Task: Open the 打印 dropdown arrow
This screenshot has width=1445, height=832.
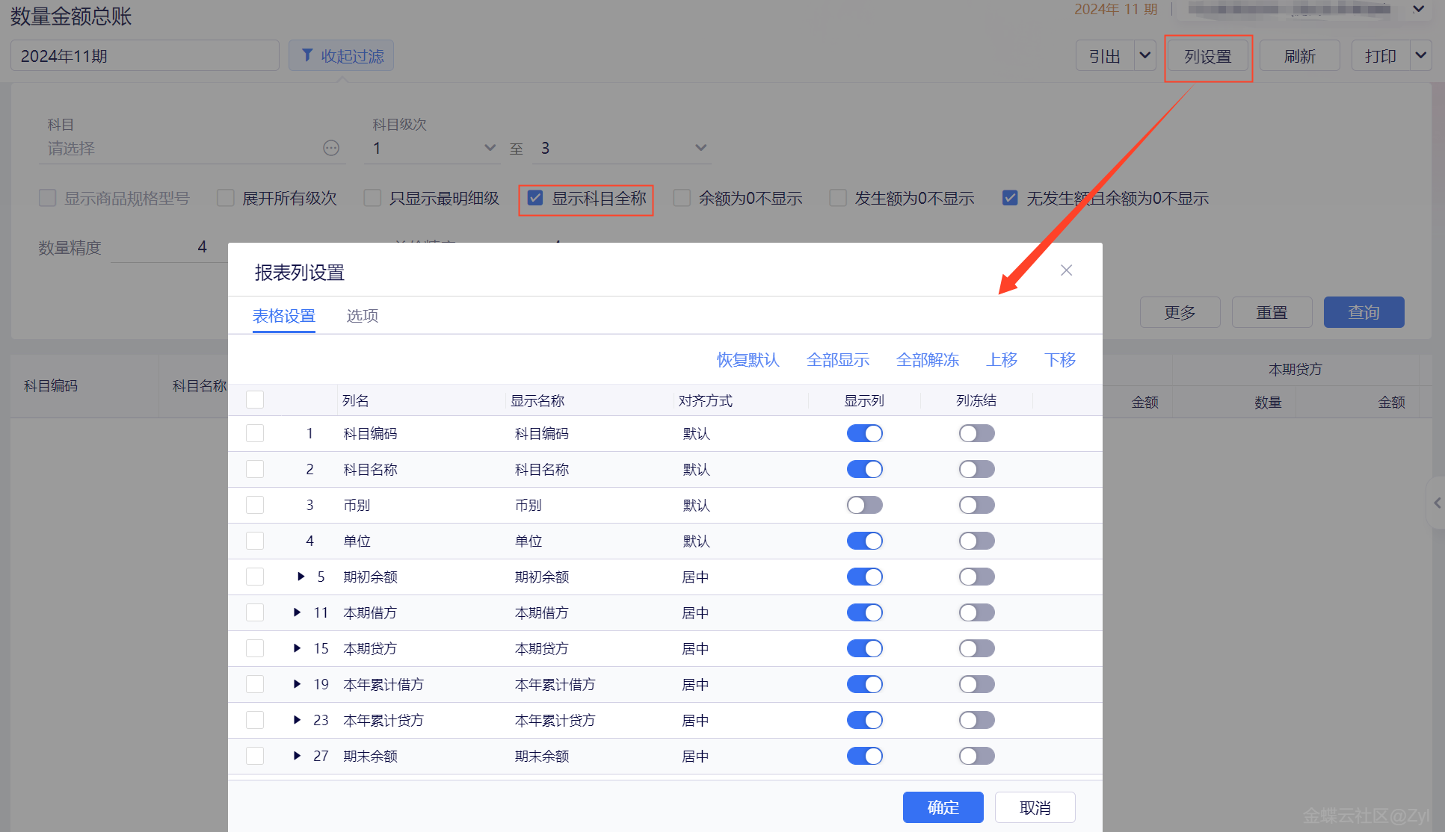Action: [x=1420, y=56]
